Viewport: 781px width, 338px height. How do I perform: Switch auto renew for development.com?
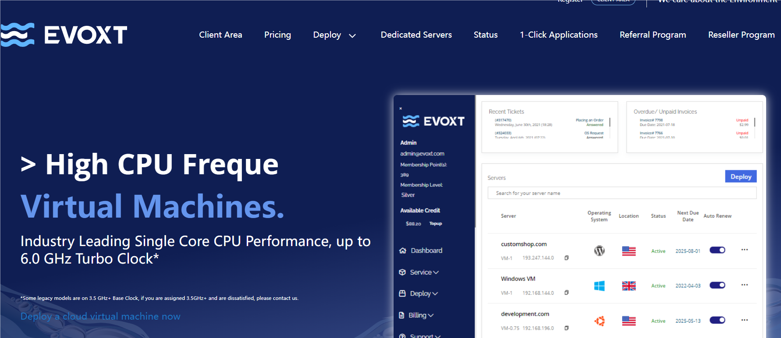pos(717,320)
